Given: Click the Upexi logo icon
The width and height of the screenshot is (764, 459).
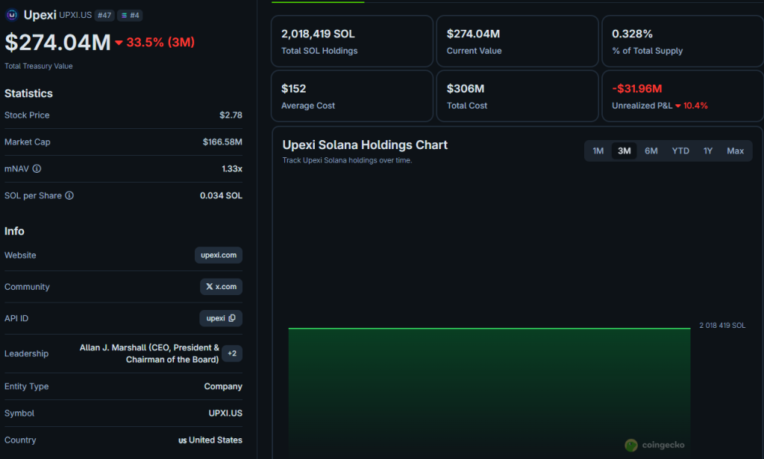Looking at the screenshot, I should (12, 15).
